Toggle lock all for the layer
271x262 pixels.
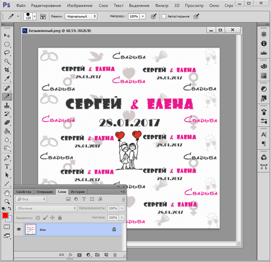[x=60, y=218]
